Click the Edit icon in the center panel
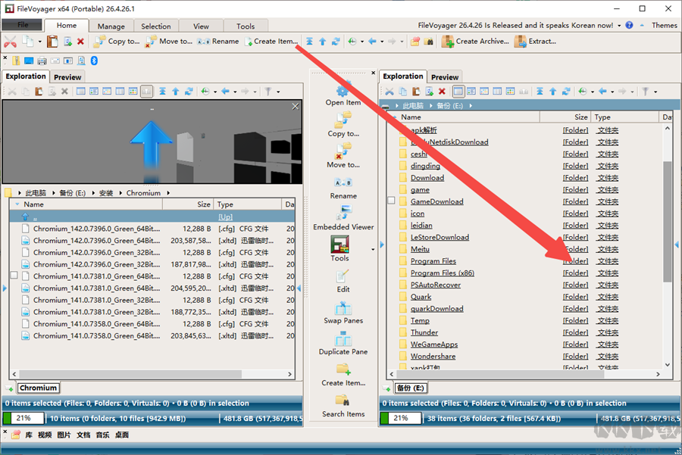This screenshot has width=682, height=455. coord(343,276)
